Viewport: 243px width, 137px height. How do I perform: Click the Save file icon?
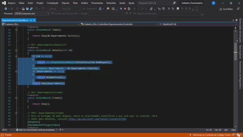(27, 9)
